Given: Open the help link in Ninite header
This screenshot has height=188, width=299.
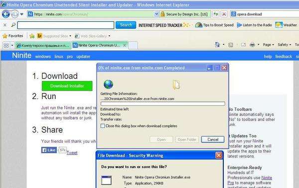Looking at the screenshot, I should [x=268, y=57].
